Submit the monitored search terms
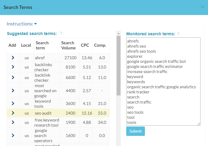 click(136, 131)
